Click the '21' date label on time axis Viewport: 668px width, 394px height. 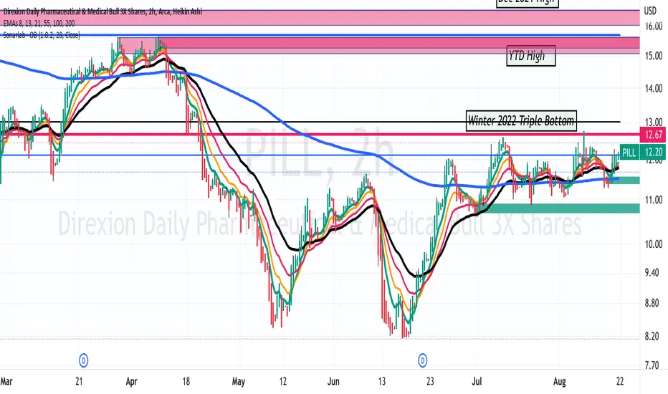point(79,381)
